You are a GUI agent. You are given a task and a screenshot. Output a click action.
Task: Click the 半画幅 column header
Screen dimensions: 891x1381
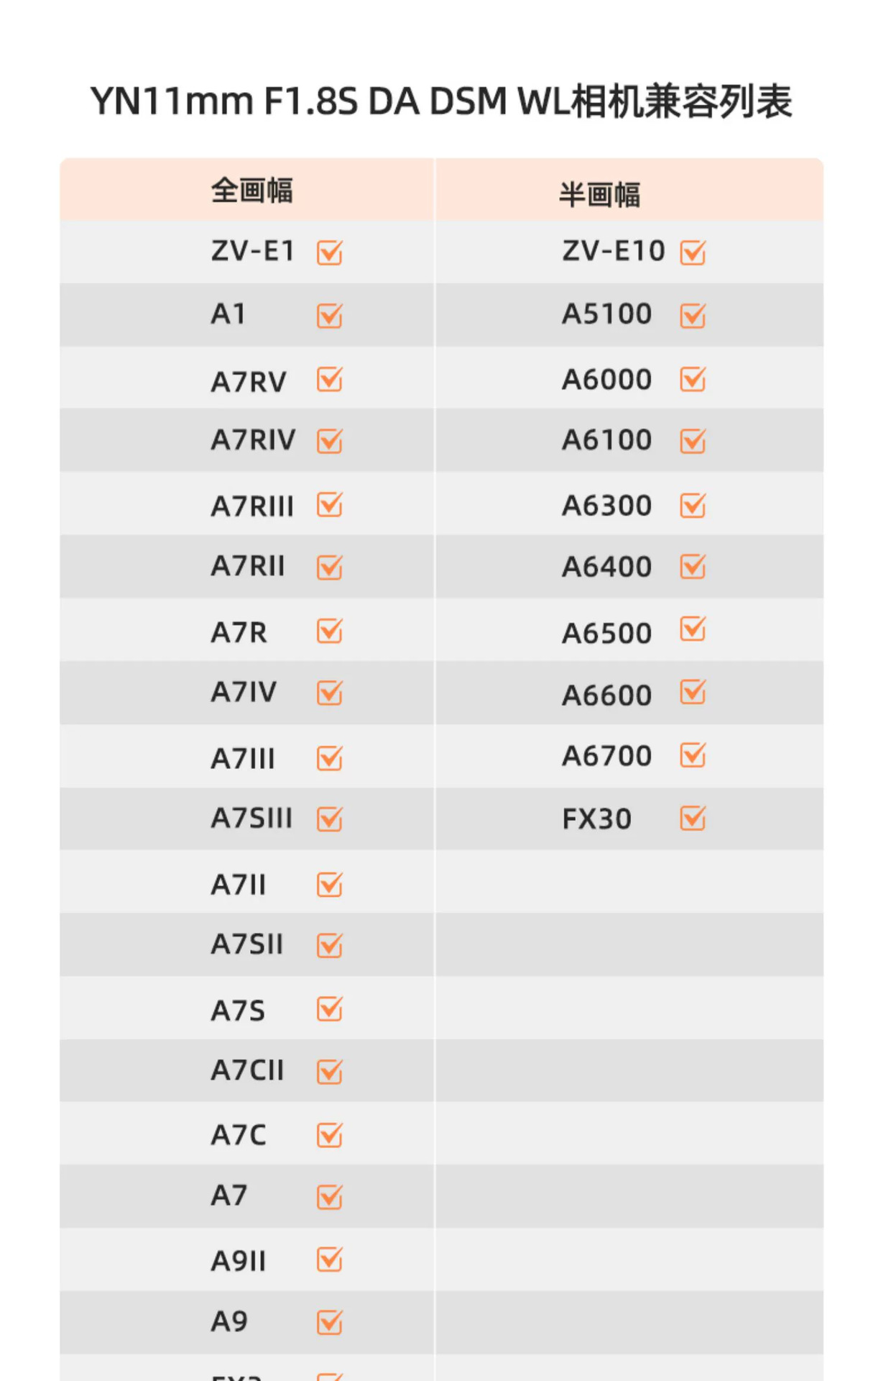point(599,195)
